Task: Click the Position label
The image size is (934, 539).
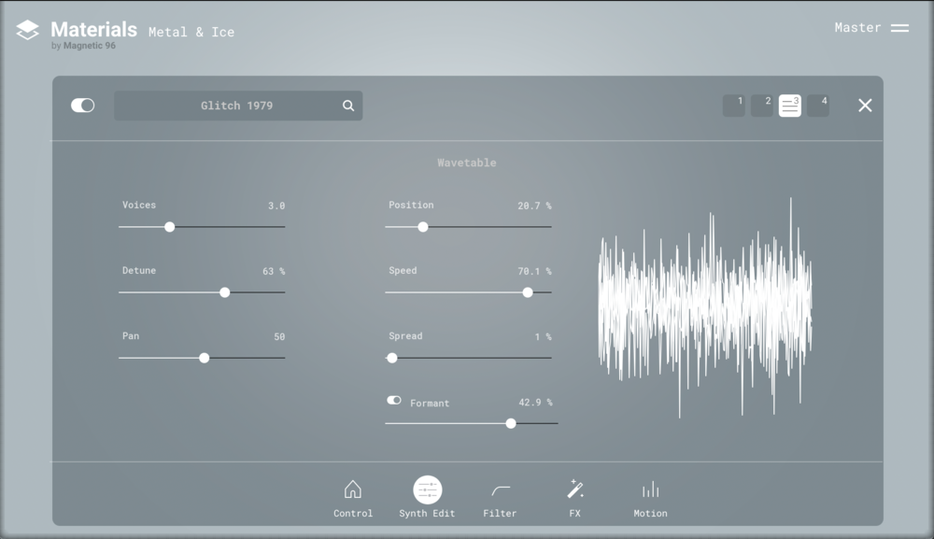Action: coord(411,205)
